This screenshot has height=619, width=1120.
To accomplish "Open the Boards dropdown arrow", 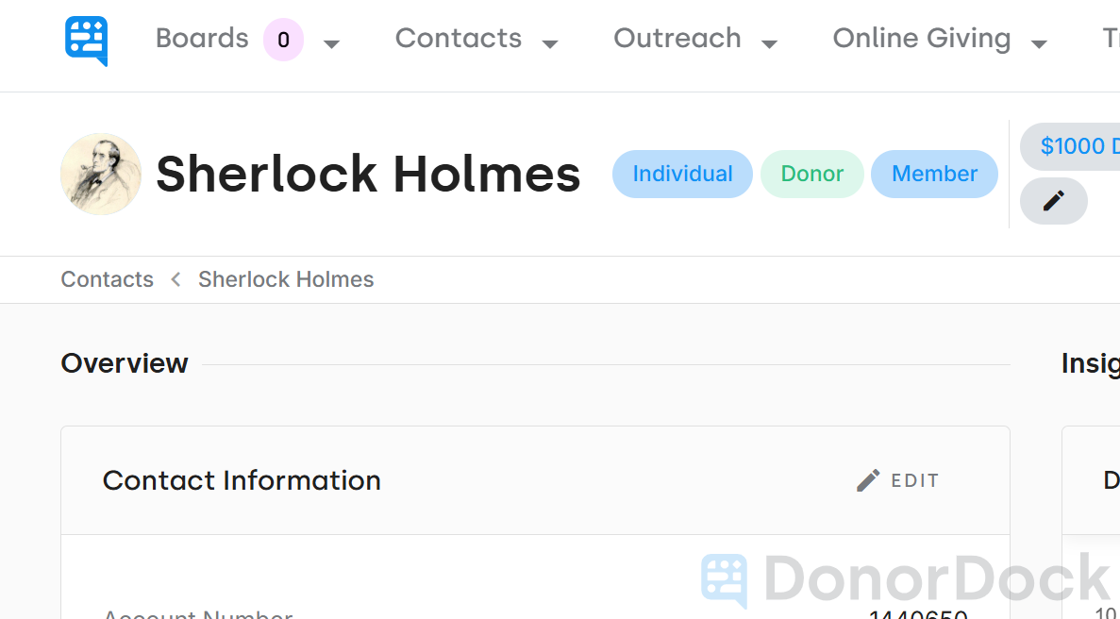I will click(x=331, y=43).
